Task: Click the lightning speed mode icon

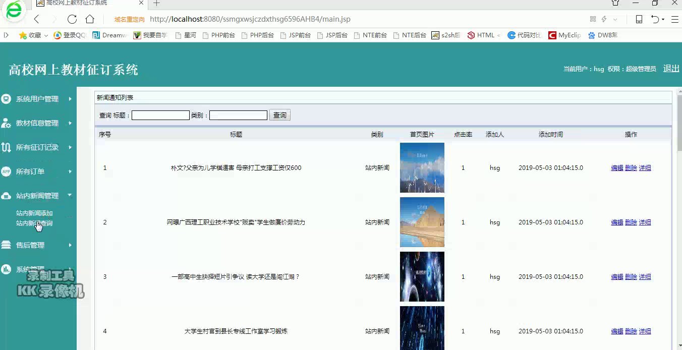Action: [x=604, y=19]
